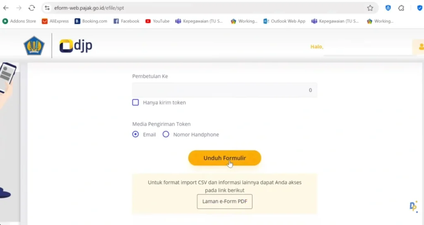The height and width of the screenshot is (225, 424).
Task: Open the second Kepegawaian (TU S... bookmark
Action: (335, 21)
